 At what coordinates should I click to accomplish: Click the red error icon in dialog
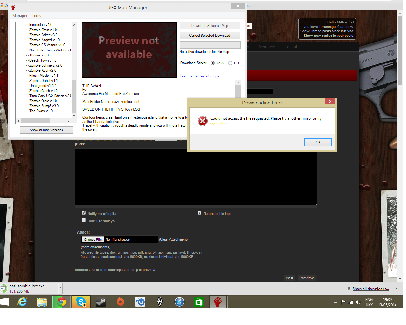(x=203, y=121)
